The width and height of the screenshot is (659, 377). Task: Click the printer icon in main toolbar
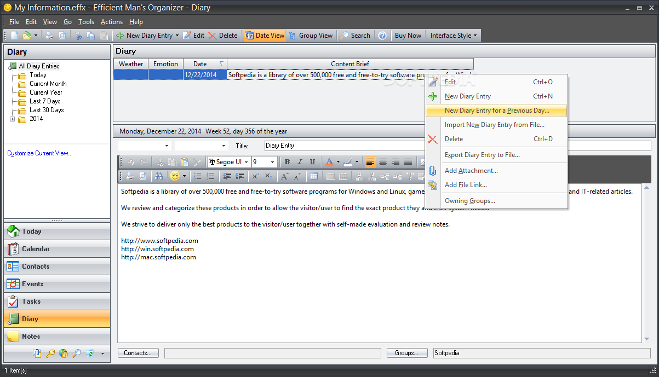(x=49, y=36)
